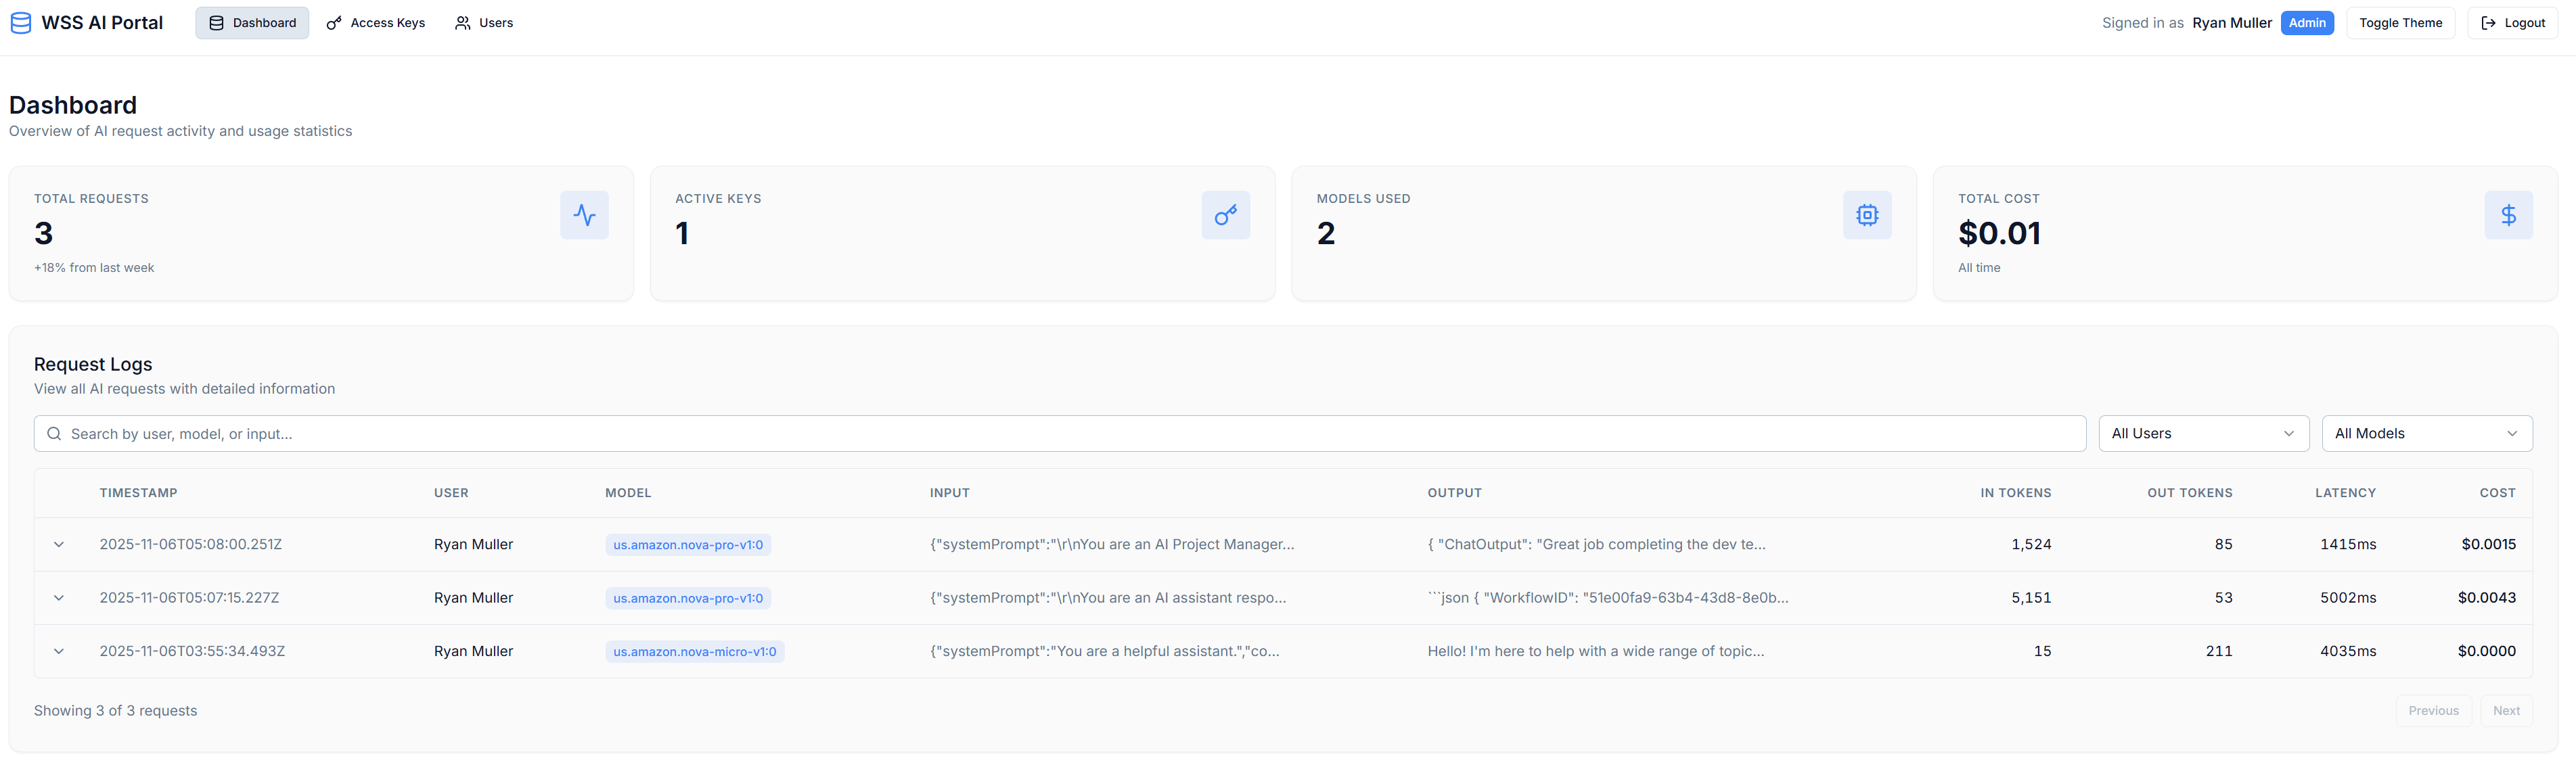Click the key icon next to Access Keys
Viewport: 2576px width, 767px height.
333,22
